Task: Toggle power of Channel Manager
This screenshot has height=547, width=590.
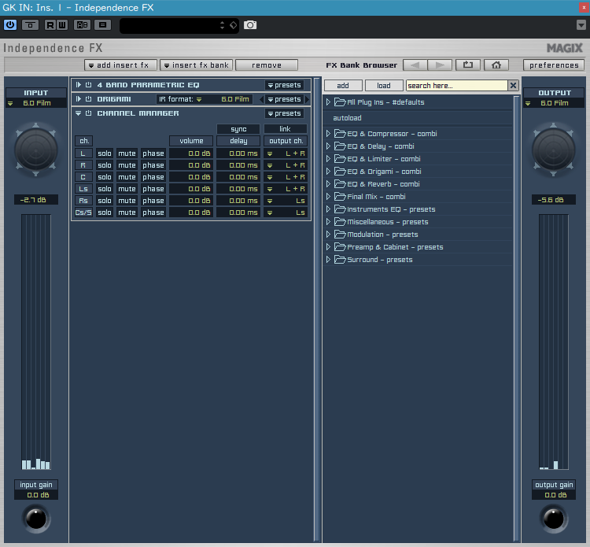Action: pos(88,113)
